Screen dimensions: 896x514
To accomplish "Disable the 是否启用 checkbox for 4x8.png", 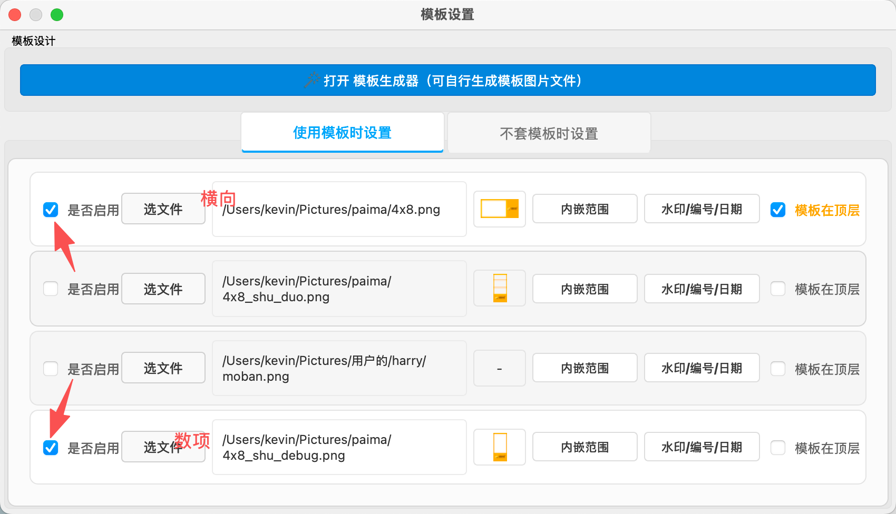I will [x=51, y=210].
